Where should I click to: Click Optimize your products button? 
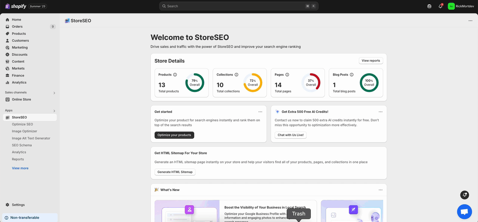(174, 135)
